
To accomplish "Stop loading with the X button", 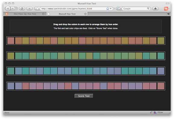I will 29,8.
